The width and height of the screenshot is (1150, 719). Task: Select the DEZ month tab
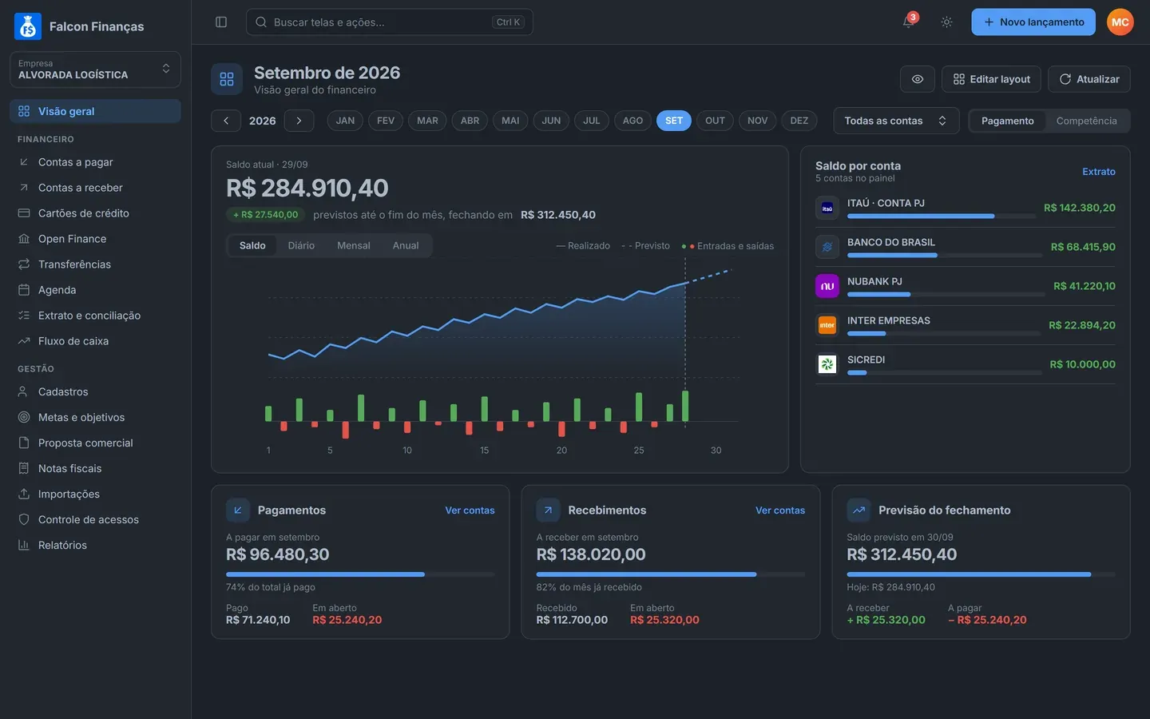(799, 121)
